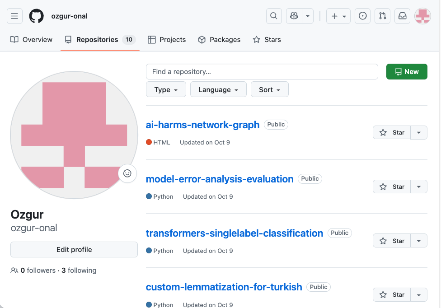441x308 pixels.
Task: Expand the Type filter dropdown
Action: [166, 89]
